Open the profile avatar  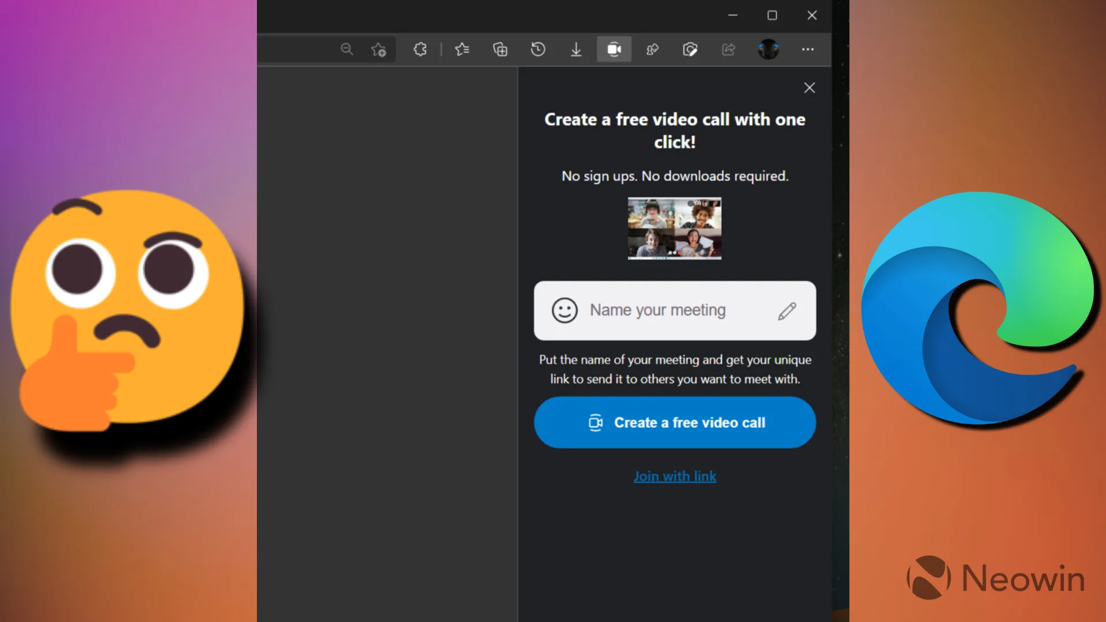click(x=768, y=49)
